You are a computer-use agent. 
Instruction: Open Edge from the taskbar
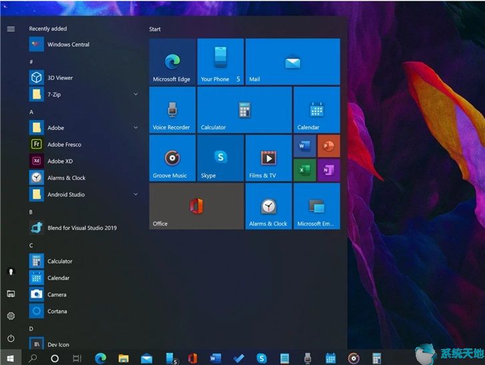101,358
